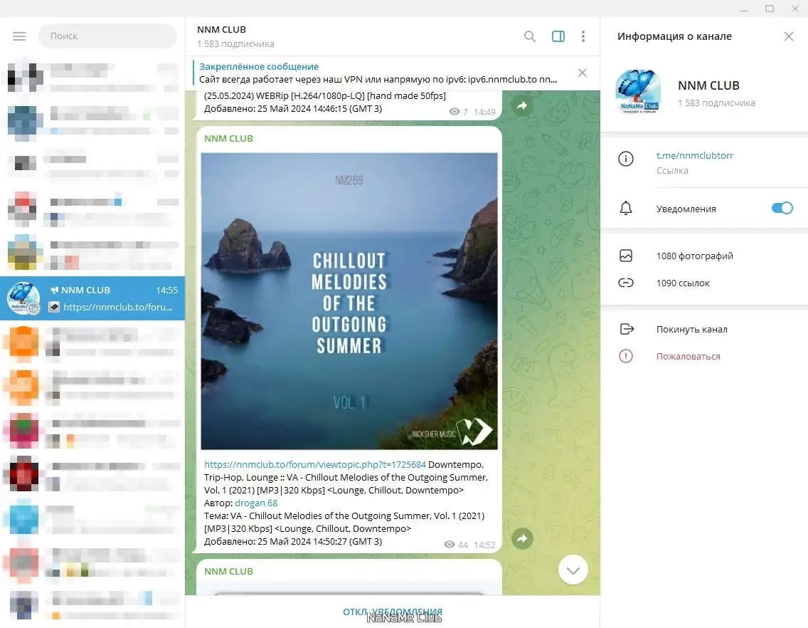Toggle the right info side panel
Image resolution: width=808 pixels, height=628 pixels.
pos(558,36)
